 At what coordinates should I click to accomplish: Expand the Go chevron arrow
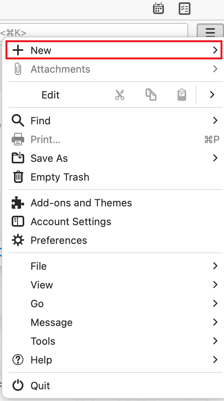point(215,304)
